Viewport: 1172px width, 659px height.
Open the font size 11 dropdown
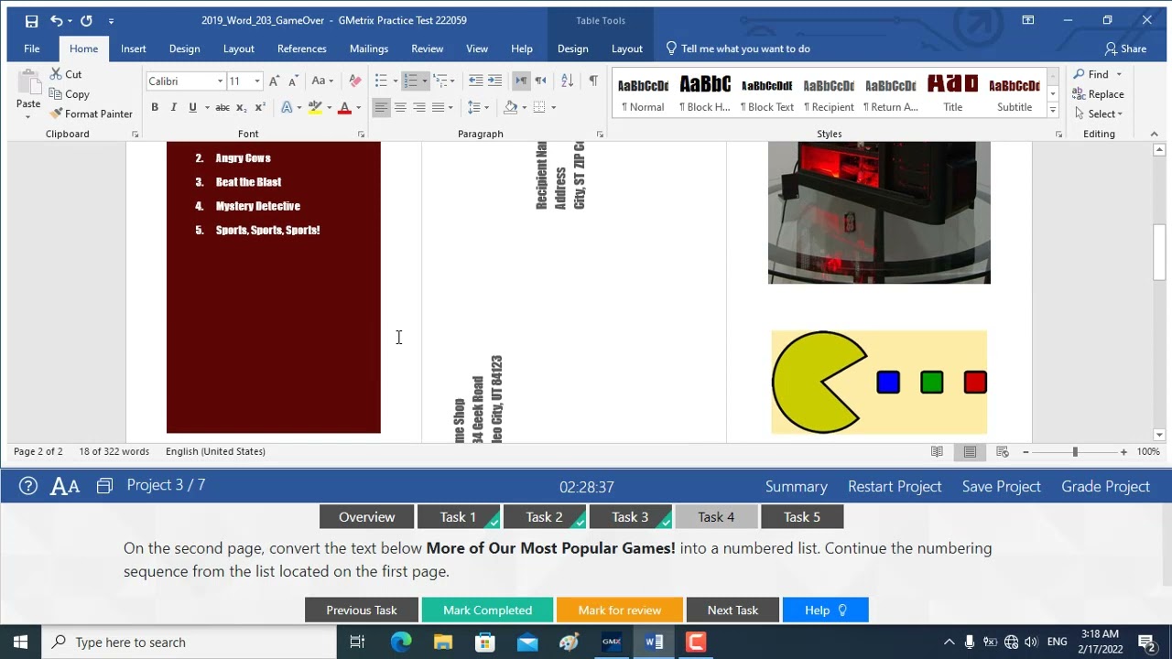coord(257,81)
